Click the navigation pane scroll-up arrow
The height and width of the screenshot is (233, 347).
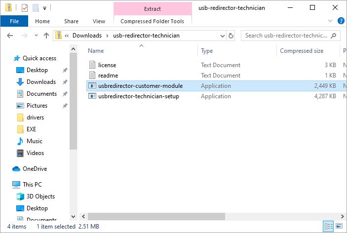click(x=73, y=49)
